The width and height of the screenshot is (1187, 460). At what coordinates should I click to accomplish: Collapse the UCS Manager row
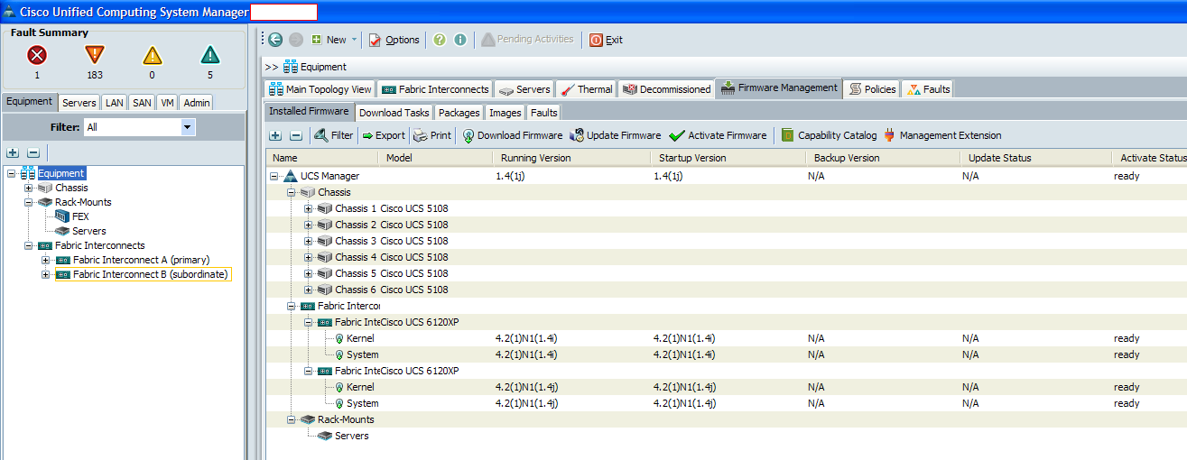click(274, 176)
